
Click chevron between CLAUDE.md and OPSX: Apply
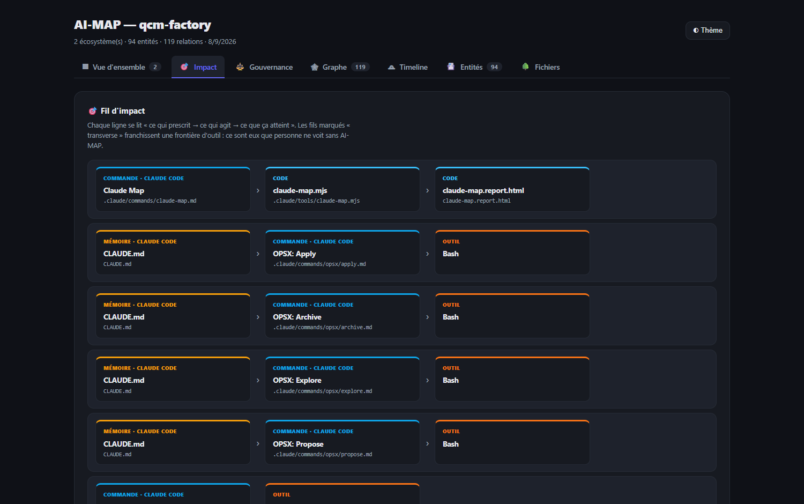click(258, 254)
